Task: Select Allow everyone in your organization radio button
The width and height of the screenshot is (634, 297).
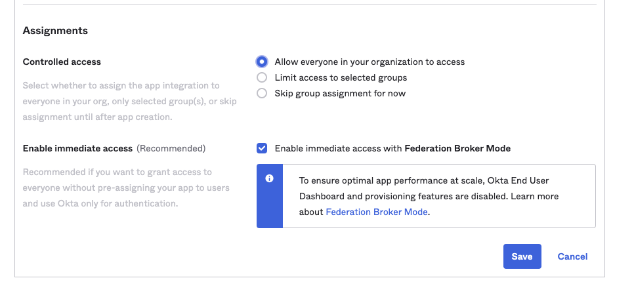Action: 262,62
